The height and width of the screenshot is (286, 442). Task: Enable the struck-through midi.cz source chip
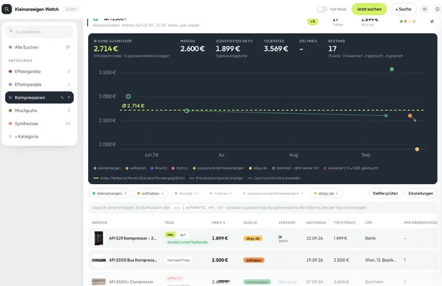221,193
